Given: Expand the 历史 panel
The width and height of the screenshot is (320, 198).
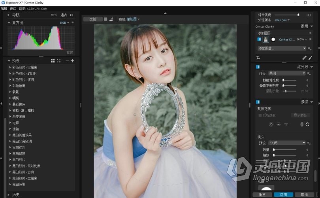Looking at the screenshot, I should coord(8,194).
